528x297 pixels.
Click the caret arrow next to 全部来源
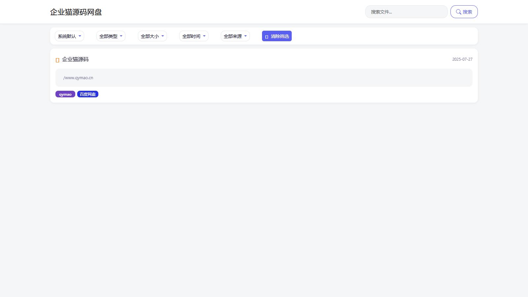[246, 36]
